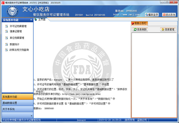Collapse the 系统基本功能 panel with the chevron
Screen dimensions: 179x123
tap(31, 20)
